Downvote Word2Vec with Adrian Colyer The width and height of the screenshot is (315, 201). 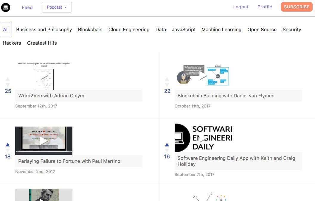8,85
